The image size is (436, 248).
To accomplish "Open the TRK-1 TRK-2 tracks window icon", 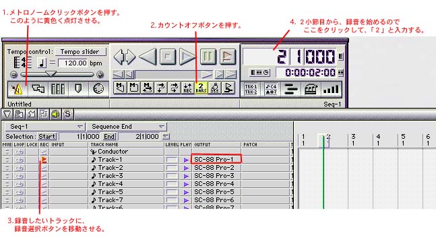I will [251, 89].
